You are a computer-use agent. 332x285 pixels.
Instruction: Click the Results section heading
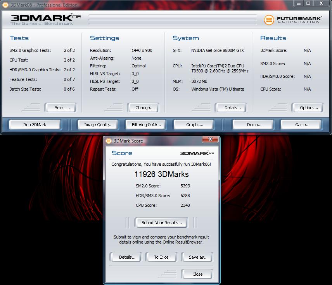tap(273, 38)
